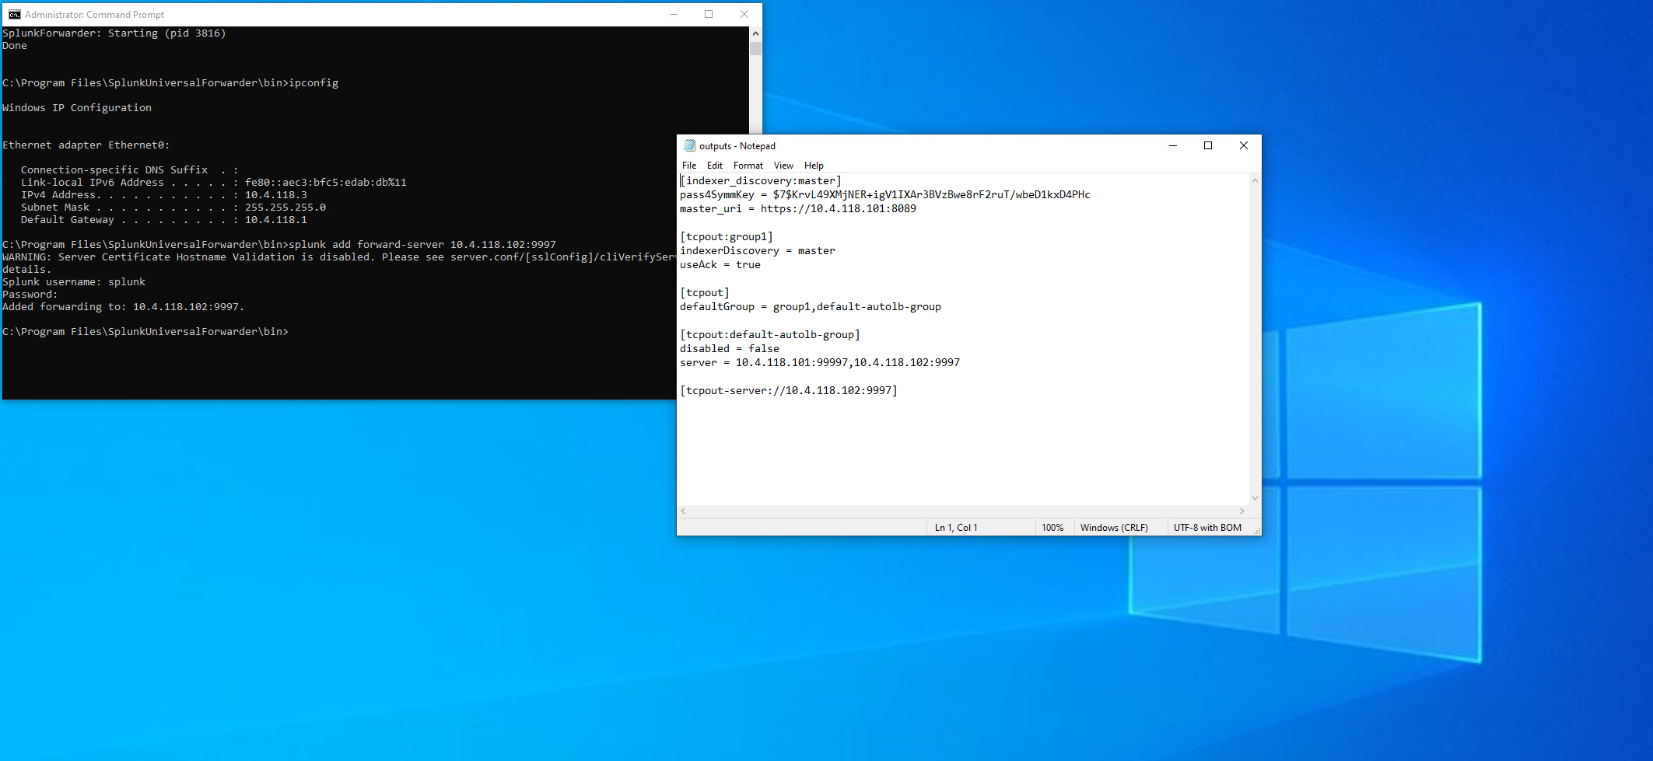The width and height of the screenshot is (1653, 761).
Task: Open Notepad's Edit menu
Action: (714, 166)
